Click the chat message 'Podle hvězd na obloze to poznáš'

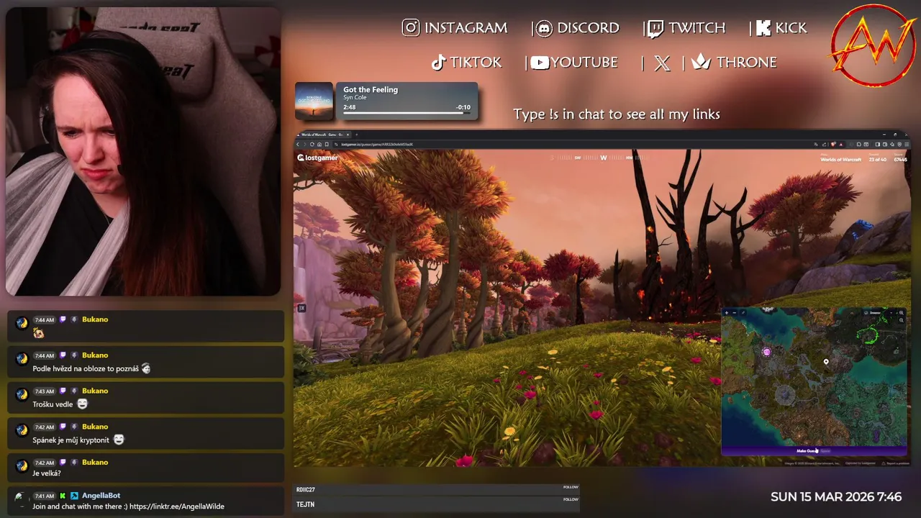[x=86, y=369]
